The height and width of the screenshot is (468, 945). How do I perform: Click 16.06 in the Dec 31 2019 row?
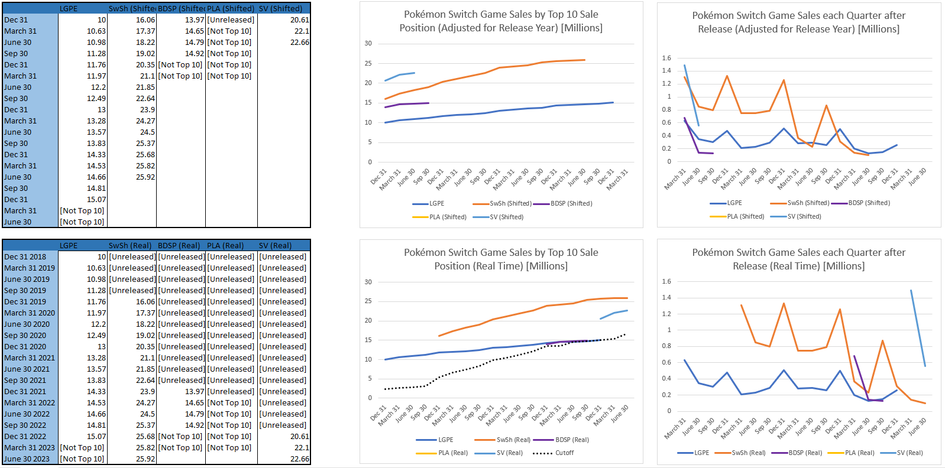(x=145, y=301)
